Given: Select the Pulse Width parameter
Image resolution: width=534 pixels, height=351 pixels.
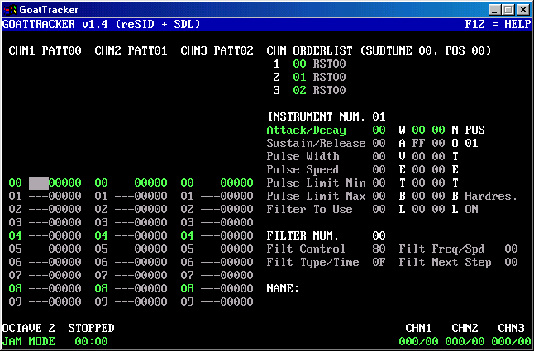Looking at the screenshot, I should (303, 156).
